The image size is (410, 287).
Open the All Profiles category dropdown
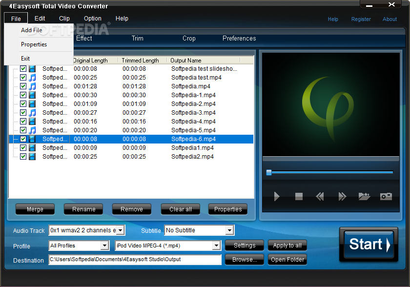pyautogui.click(x=104, y=246)
